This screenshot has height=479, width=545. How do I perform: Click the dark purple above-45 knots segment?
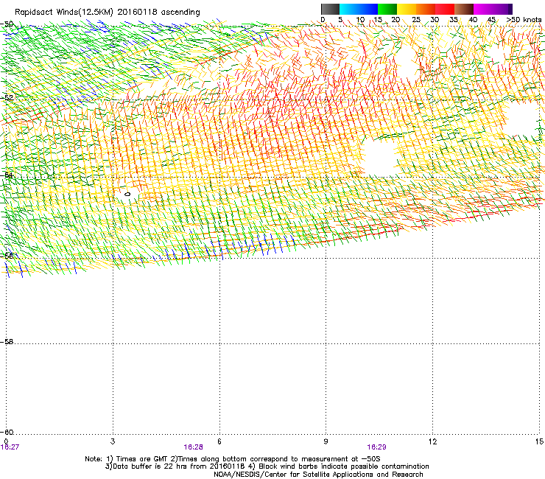pos(502,9)
